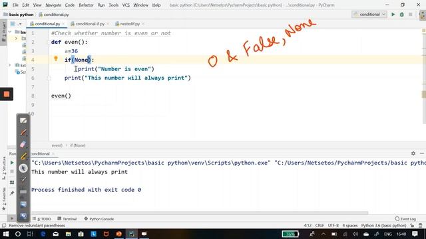Open the Event Log
Viewport: 426px width, 239px height.
point(405,219)
